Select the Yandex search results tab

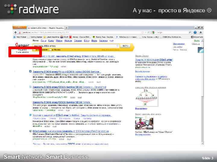coord(46,28)
